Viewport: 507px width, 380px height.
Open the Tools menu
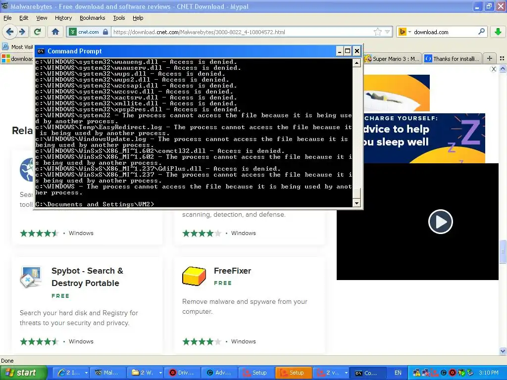click(119, 18)
